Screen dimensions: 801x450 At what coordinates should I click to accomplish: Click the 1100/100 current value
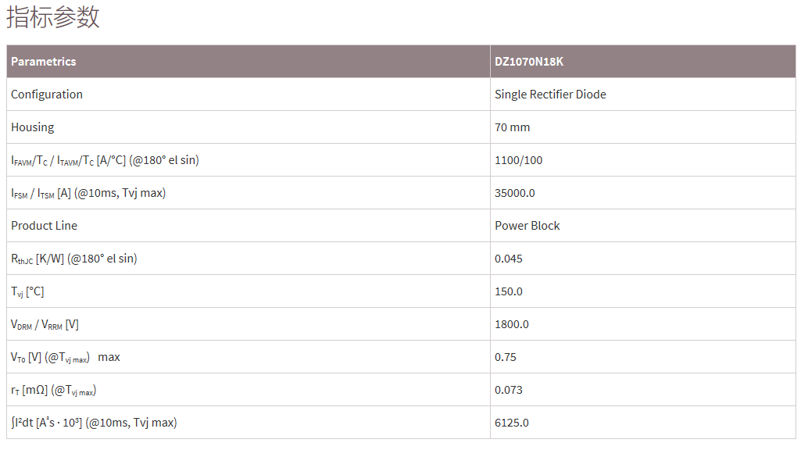coord(519,160)
